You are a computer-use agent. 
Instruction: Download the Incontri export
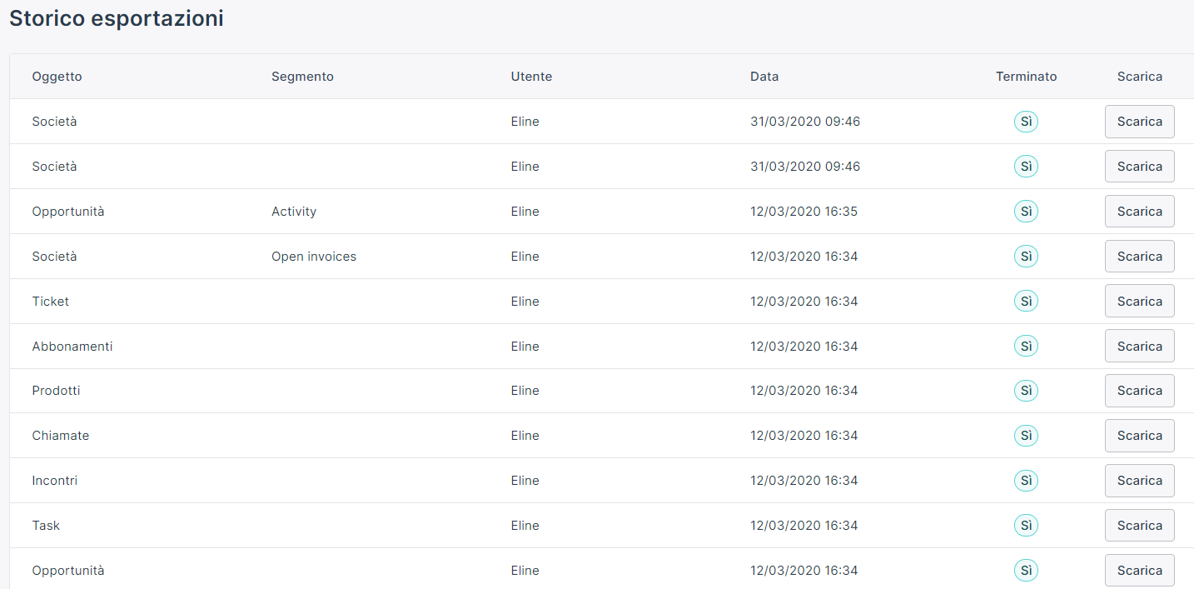pos(1139,480)
